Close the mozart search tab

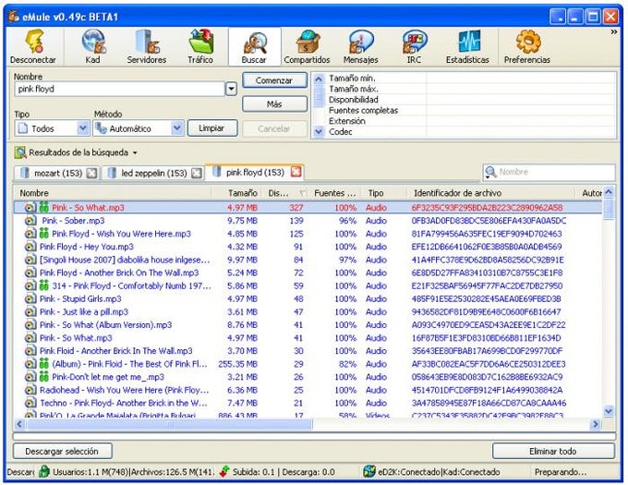[91, 173]
